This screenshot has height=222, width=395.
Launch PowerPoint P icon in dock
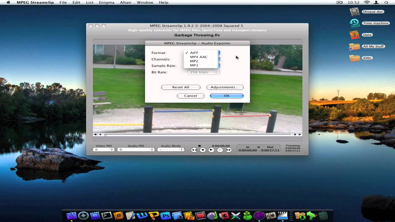[154, 215]
